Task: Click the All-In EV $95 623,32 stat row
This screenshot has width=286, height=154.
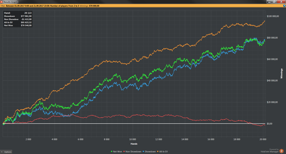Action: point(18,22)
